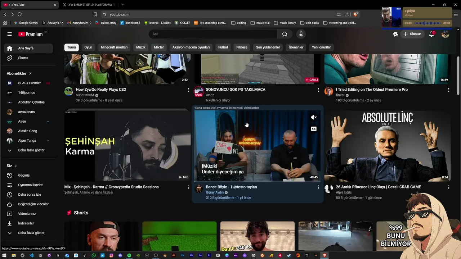Open Shorts in the sidebar
The width and height of the screenshot is (461, 259).
(28, 58)
